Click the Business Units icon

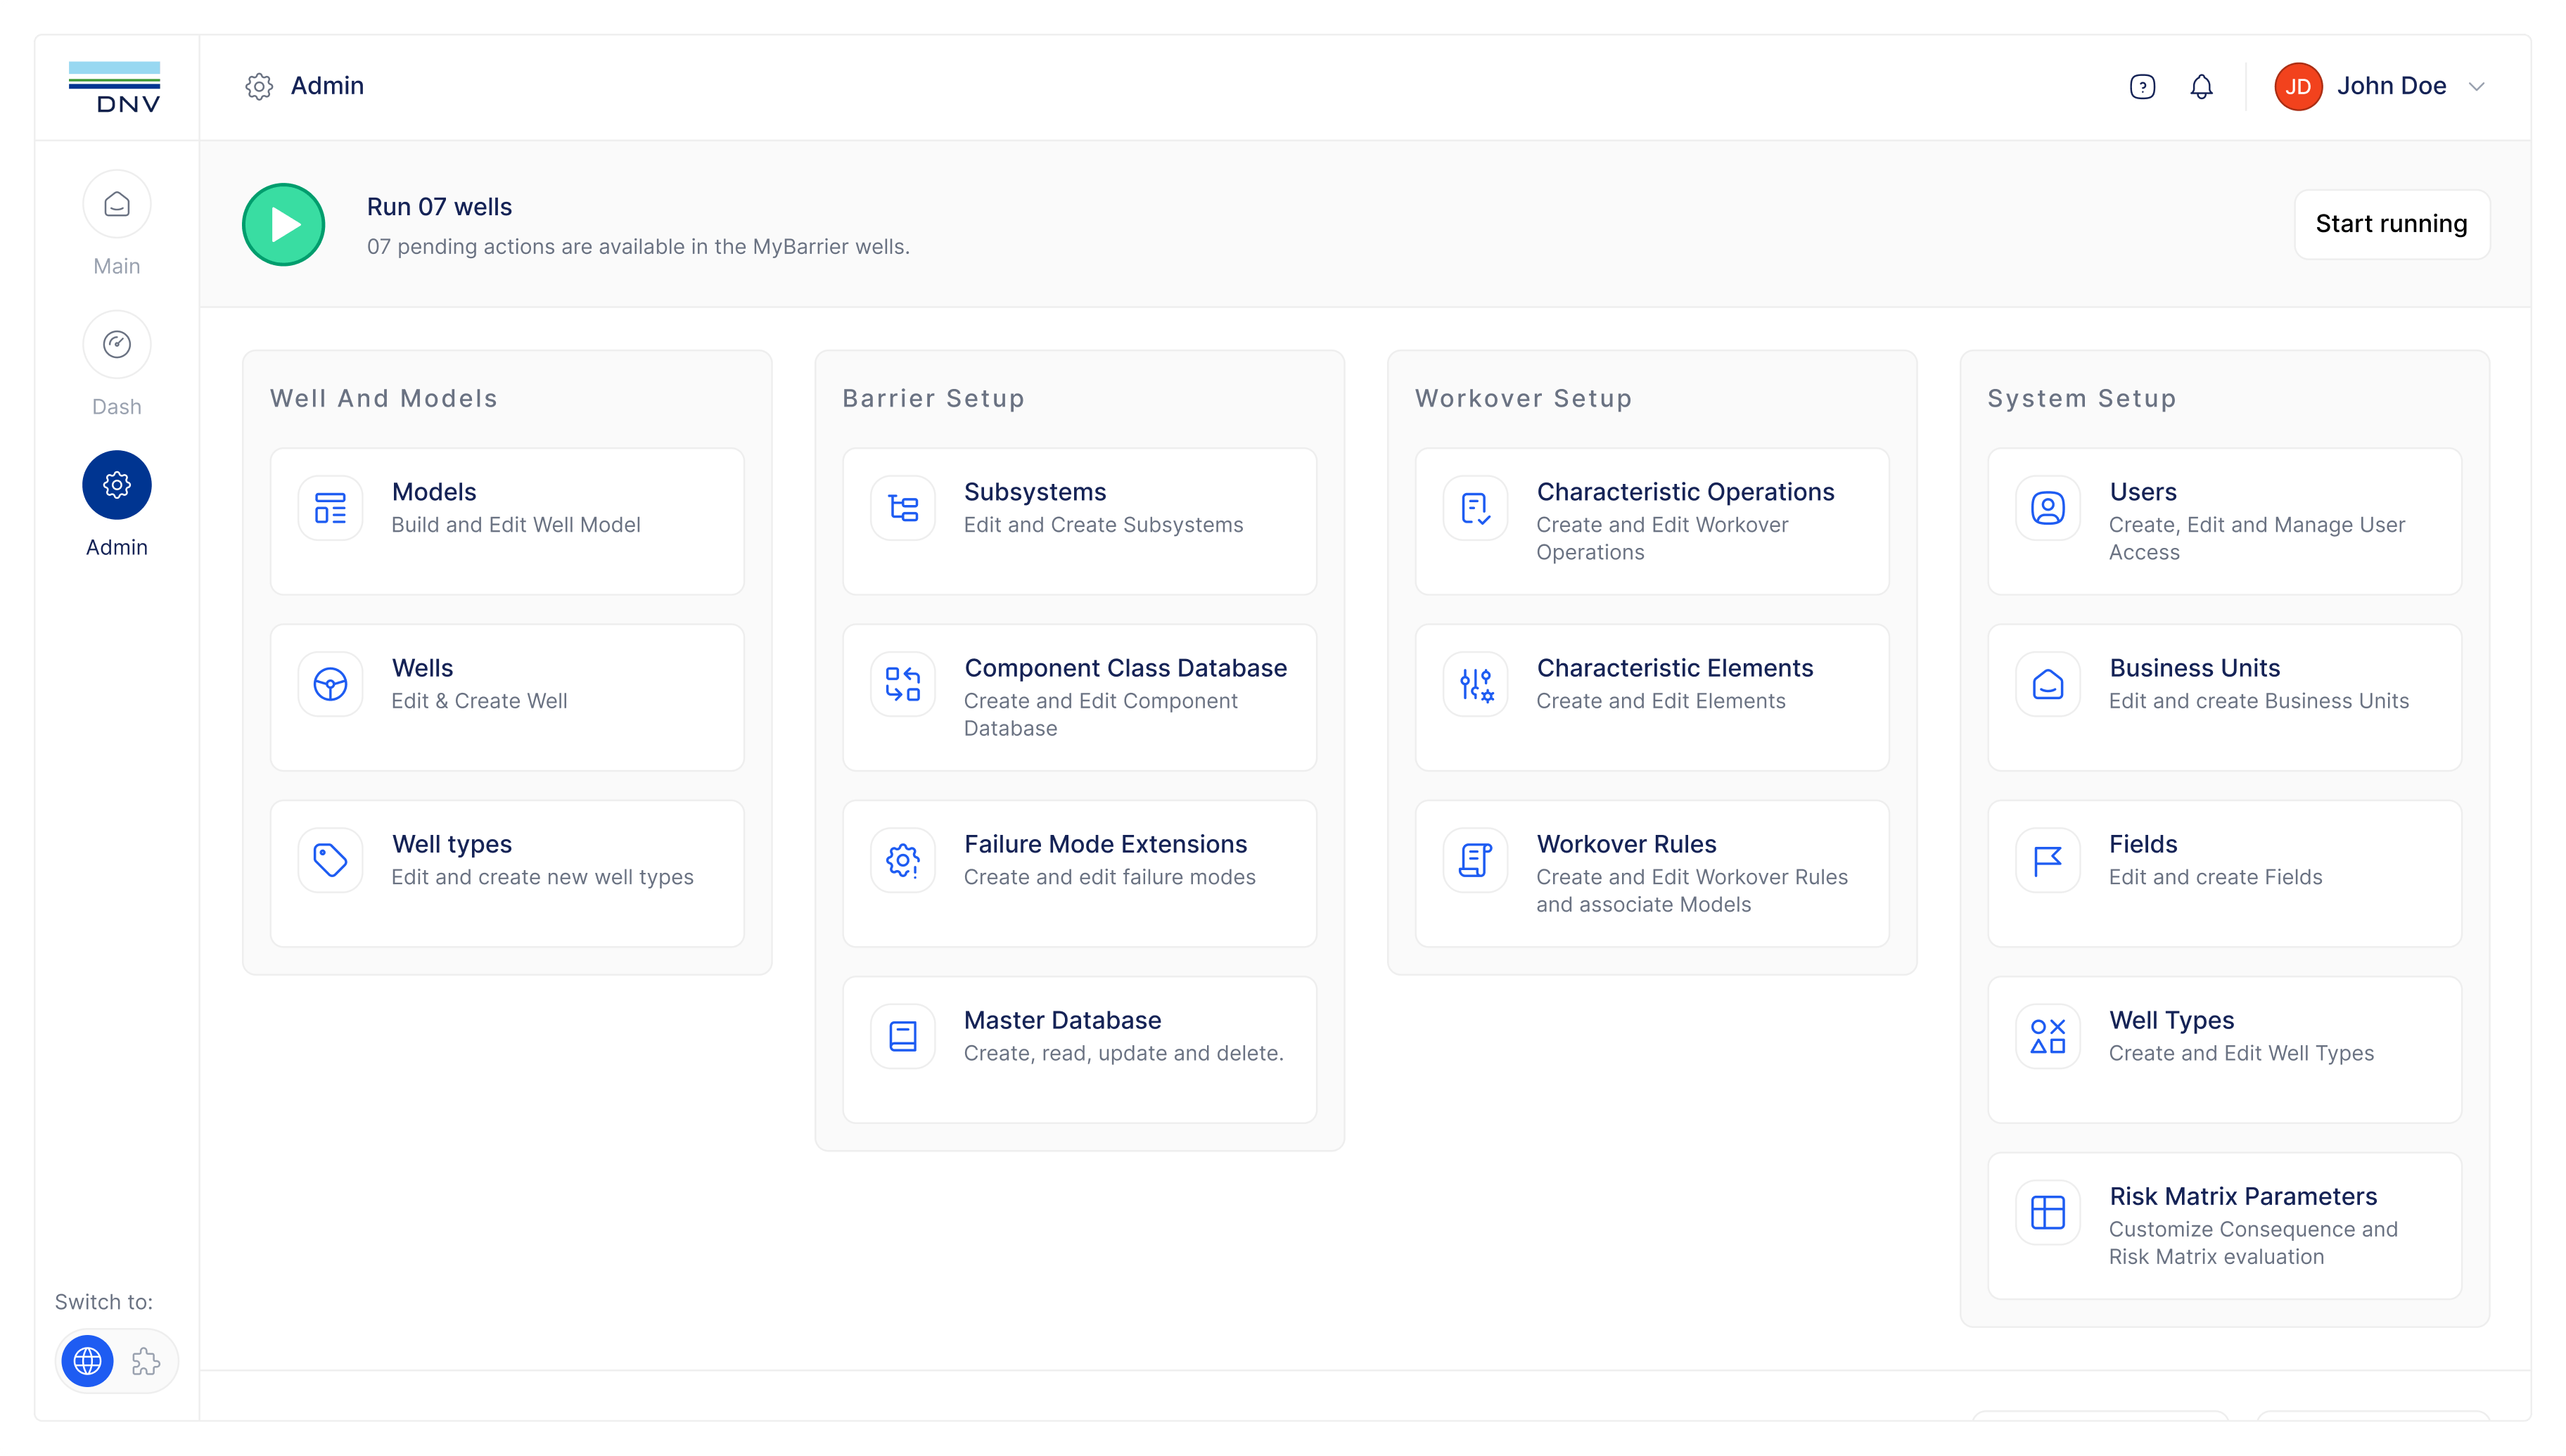[2048, 684]
